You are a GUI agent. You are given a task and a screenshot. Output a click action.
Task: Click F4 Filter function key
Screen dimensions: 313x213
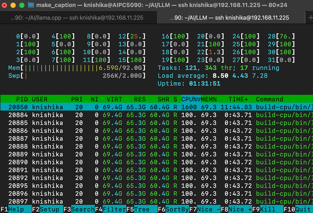111,209
